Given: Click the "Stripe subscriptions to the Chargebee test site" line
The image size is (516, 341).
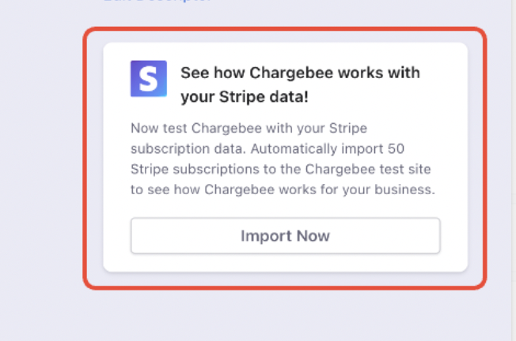Looking at the screenshot, I should 280,169.
